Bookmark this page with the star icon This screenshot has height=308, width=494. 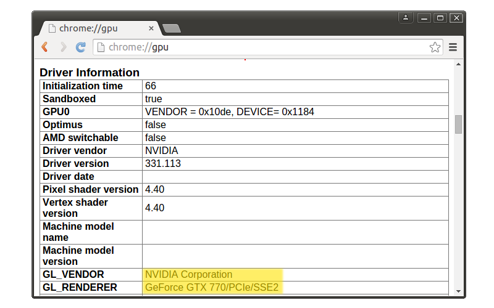tap(435, 47)
